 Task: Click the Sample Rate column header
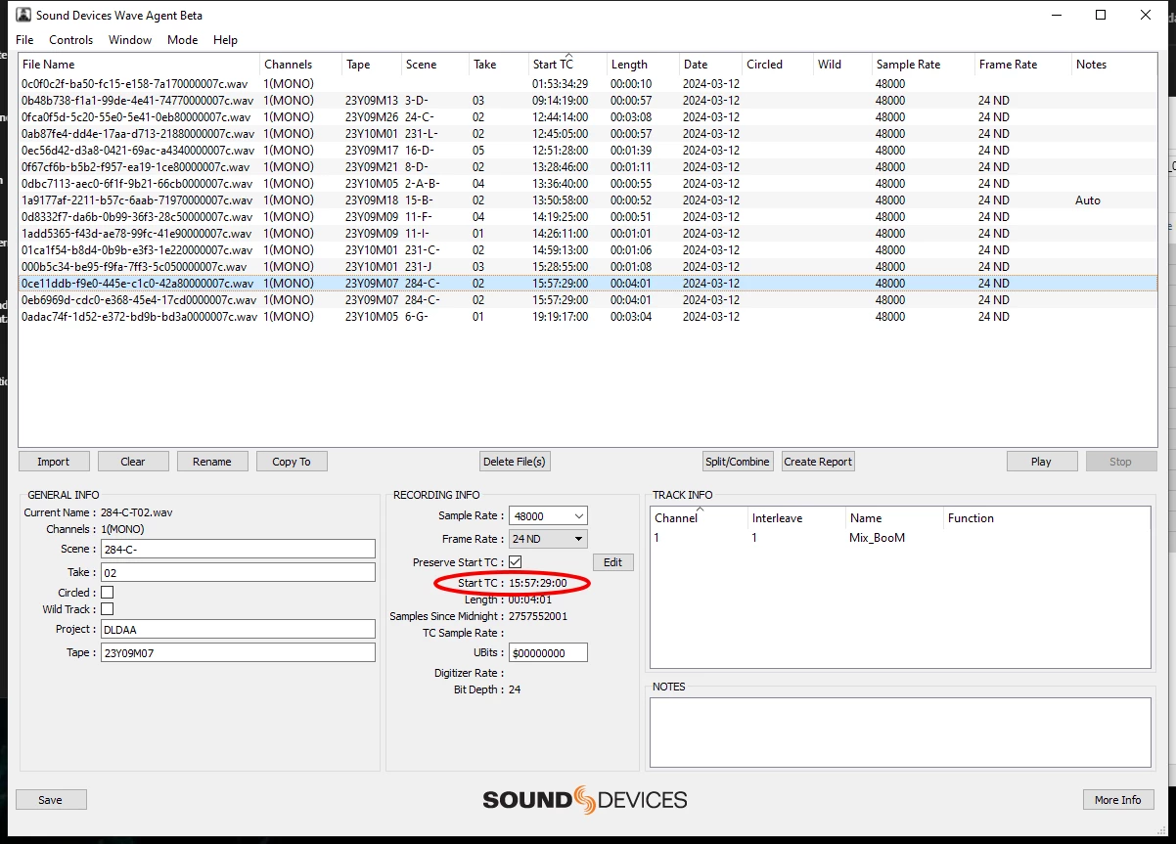tap(924, 65)
